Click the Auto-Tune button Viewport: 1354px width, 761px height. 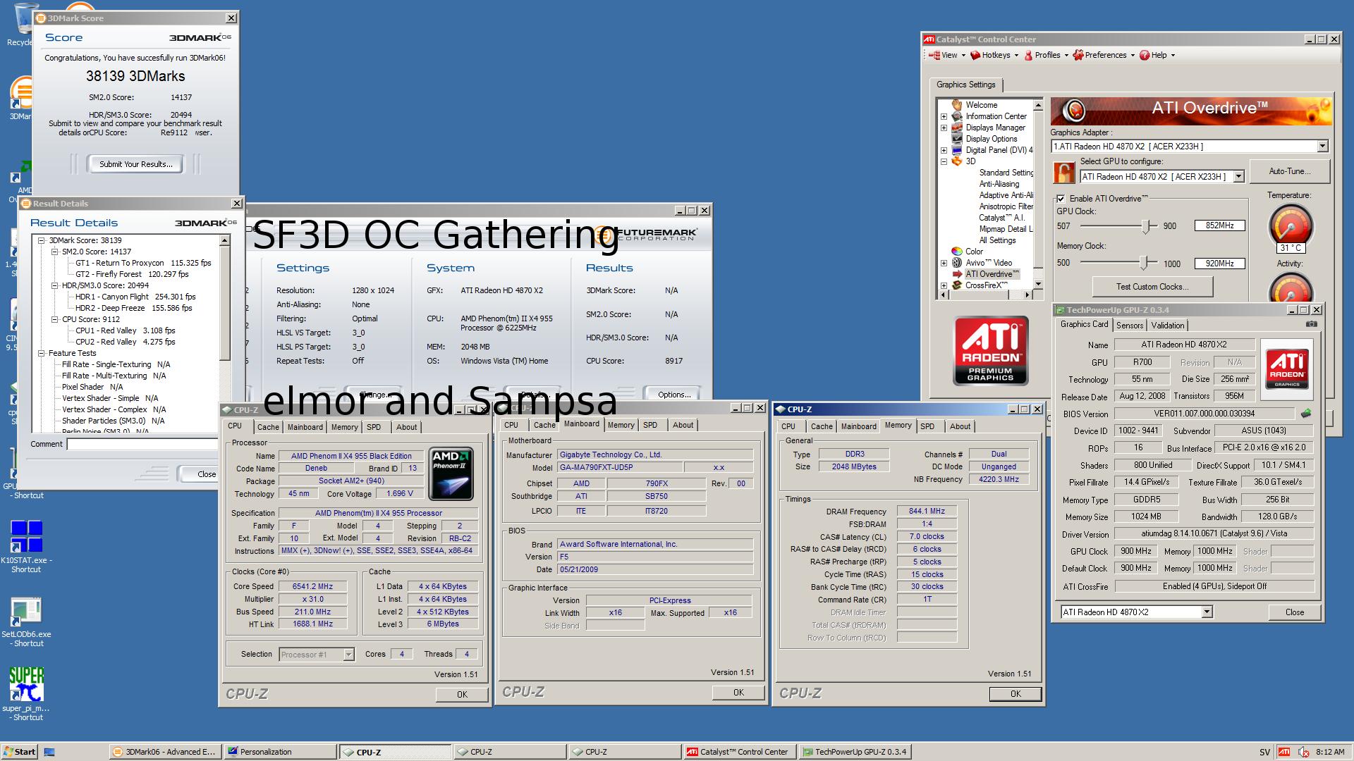(1290, 171)
